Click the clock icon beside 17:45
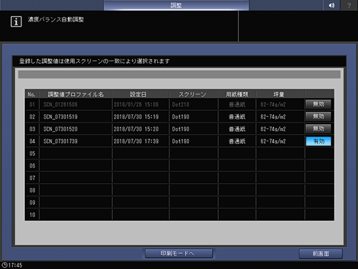Screen dimensions: 358x269 (x=4, y=265)
